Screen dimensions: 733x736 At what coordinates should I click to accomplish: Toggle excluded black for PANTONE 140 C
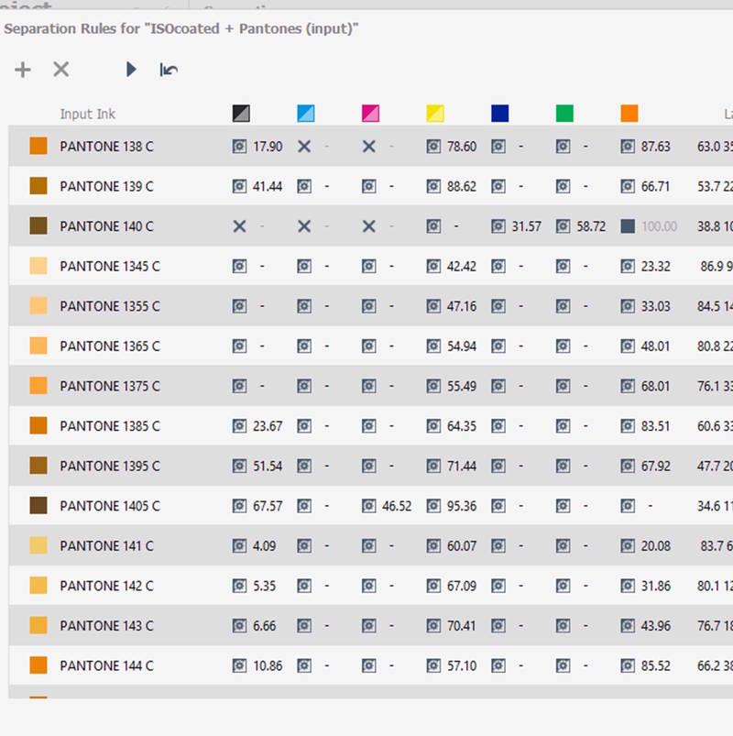[x=239, y=226]
